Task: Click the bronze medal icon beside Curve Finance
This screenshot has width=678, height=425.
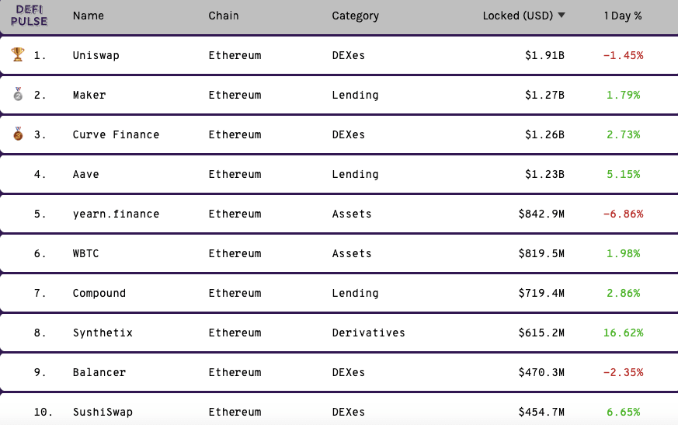Action: point(18,134)
